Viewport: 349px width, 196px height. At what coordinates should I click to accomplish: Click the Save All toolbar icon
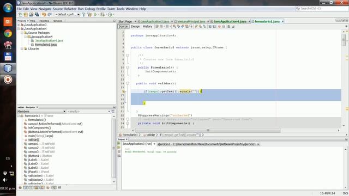37,15
